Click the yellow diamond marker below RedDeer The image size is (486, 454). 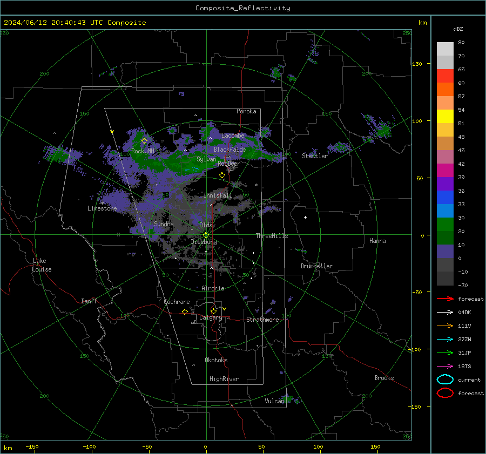point(222,175)
